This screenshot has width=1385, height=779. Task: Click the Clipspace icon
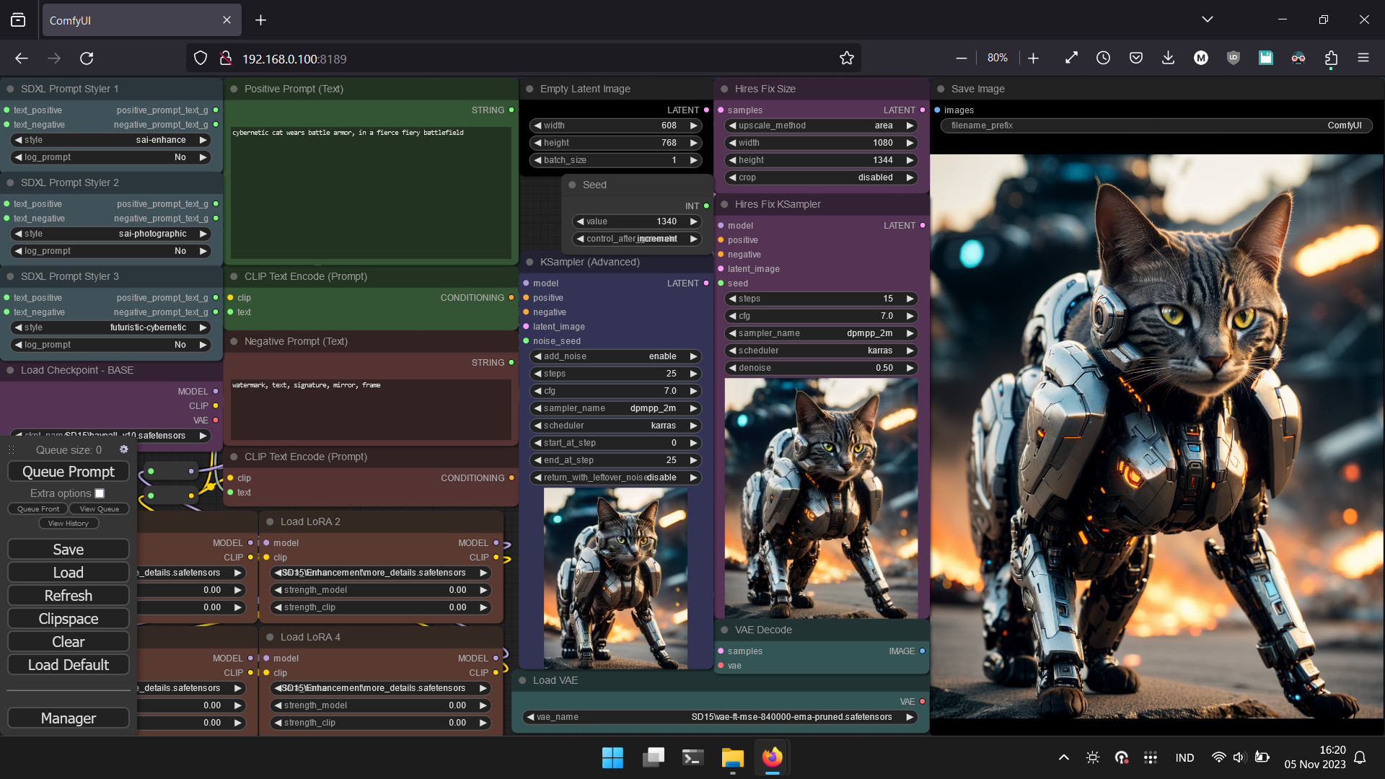point(68,618)
